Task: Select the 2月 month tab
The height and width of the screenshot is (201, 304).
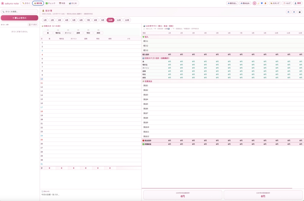Action: point(52,20)
